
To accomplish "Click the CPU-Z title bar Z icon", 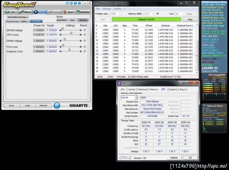I will click(x=119, y=83).
